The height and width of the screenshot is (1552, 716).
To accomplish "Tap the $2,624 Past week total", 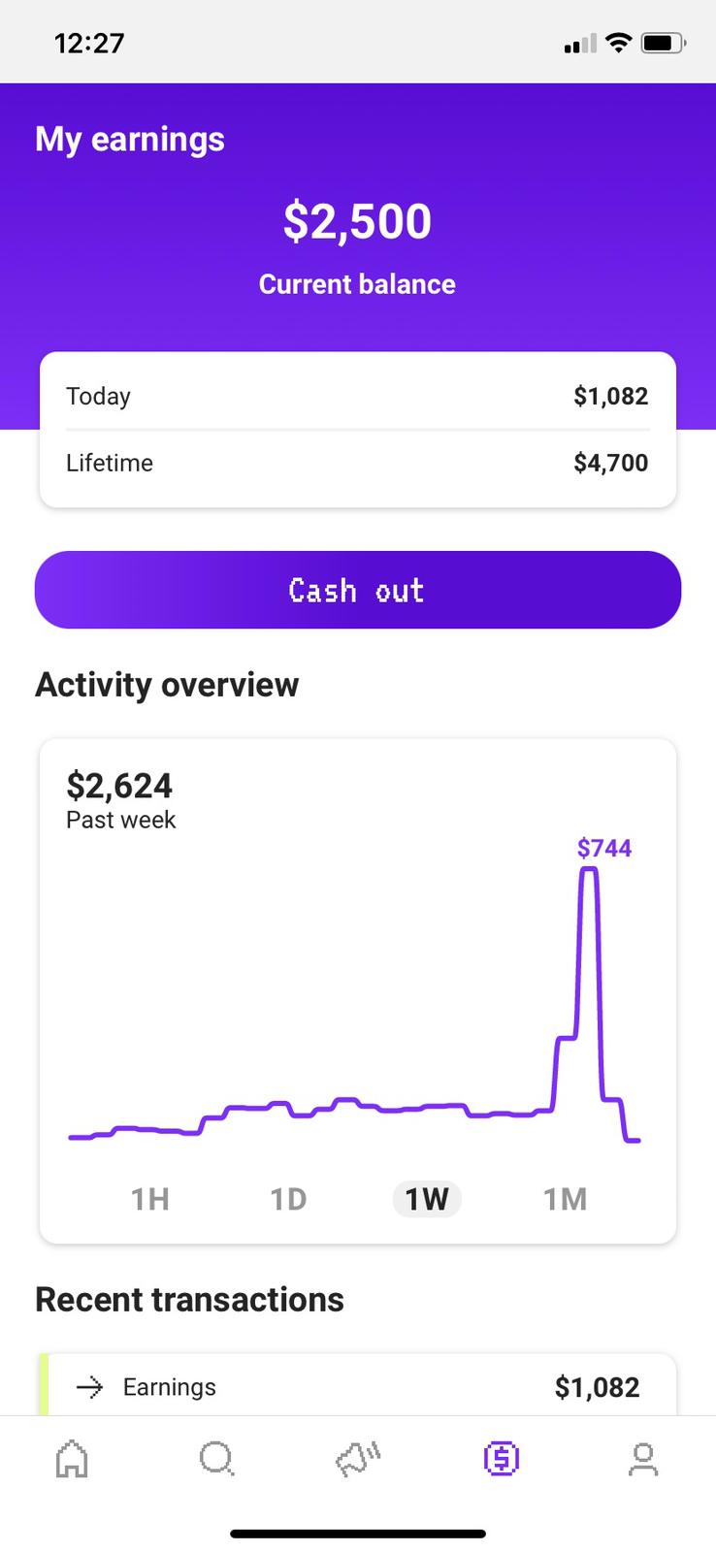I will tap(119, 786).
